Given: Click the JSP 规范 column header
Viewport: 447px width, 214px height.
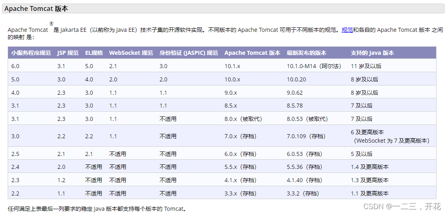Looking at the screenshot, I should pos(68,53).
